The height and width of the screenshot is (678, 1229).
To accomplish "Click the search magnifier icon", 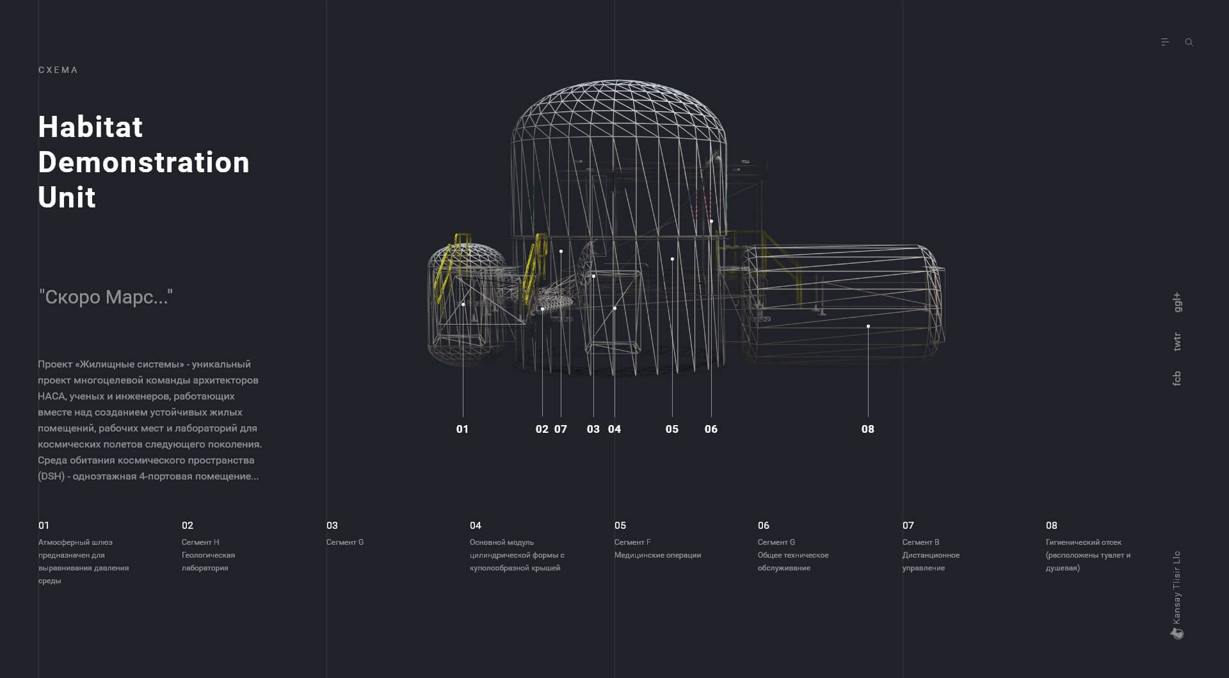I will (x=1189, y=42).
